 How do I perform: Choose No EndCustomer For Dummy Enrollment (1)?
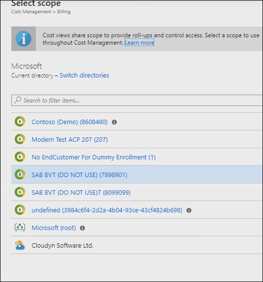click(x=94, y=157)
